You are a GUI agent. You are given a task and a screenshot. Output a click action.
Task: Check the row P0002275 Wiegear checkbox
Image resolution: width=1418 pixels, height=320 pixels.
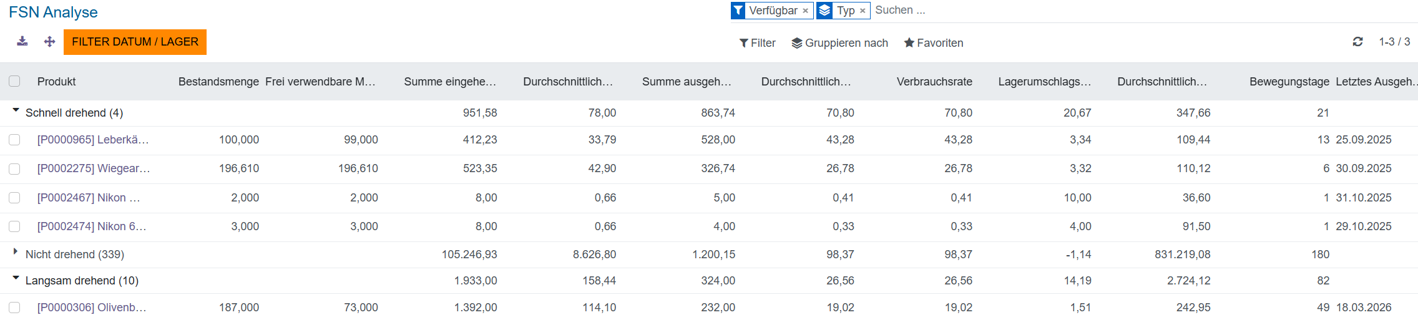(14, 169)
